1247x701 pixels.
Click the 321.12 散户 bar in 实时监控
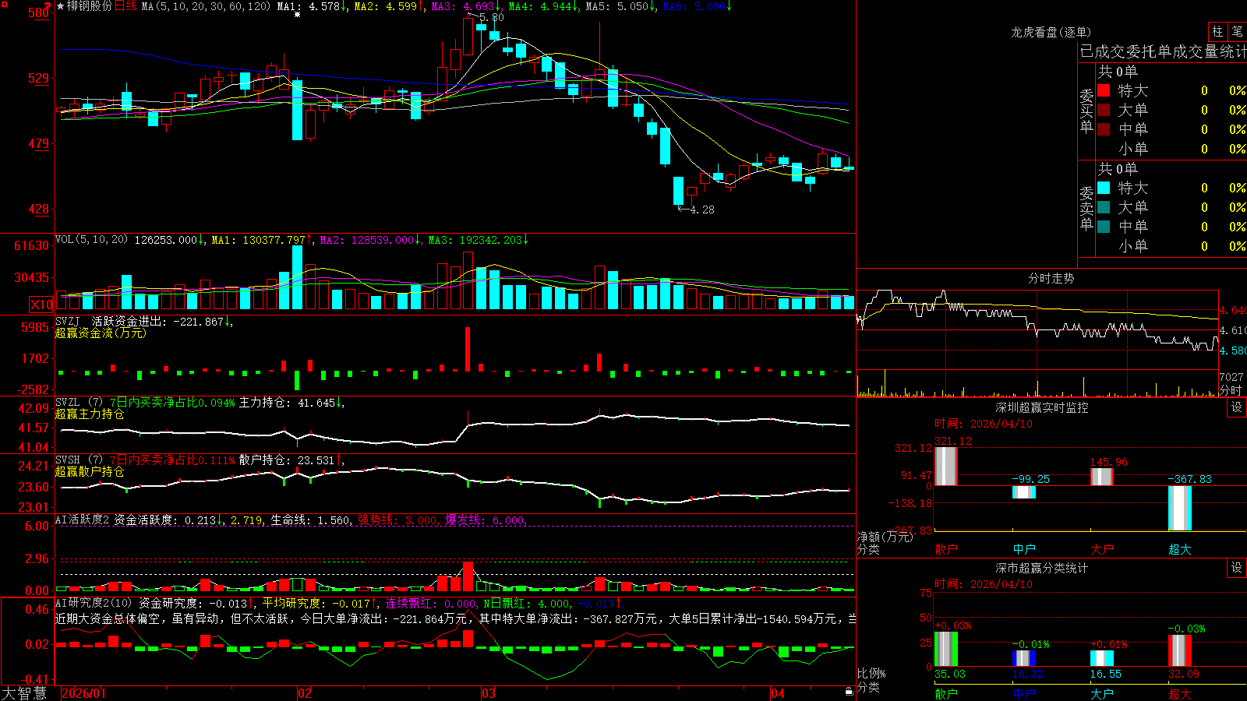pos(946,466)
